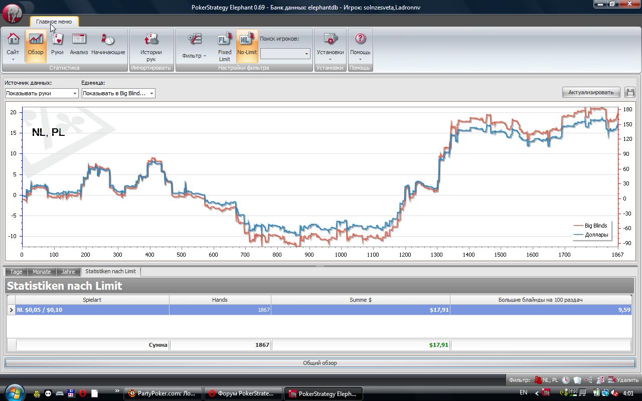Click the taskbar clock showing 4:01
The image size is (642, 401).
pyautogui.click(x=627, y=393)
